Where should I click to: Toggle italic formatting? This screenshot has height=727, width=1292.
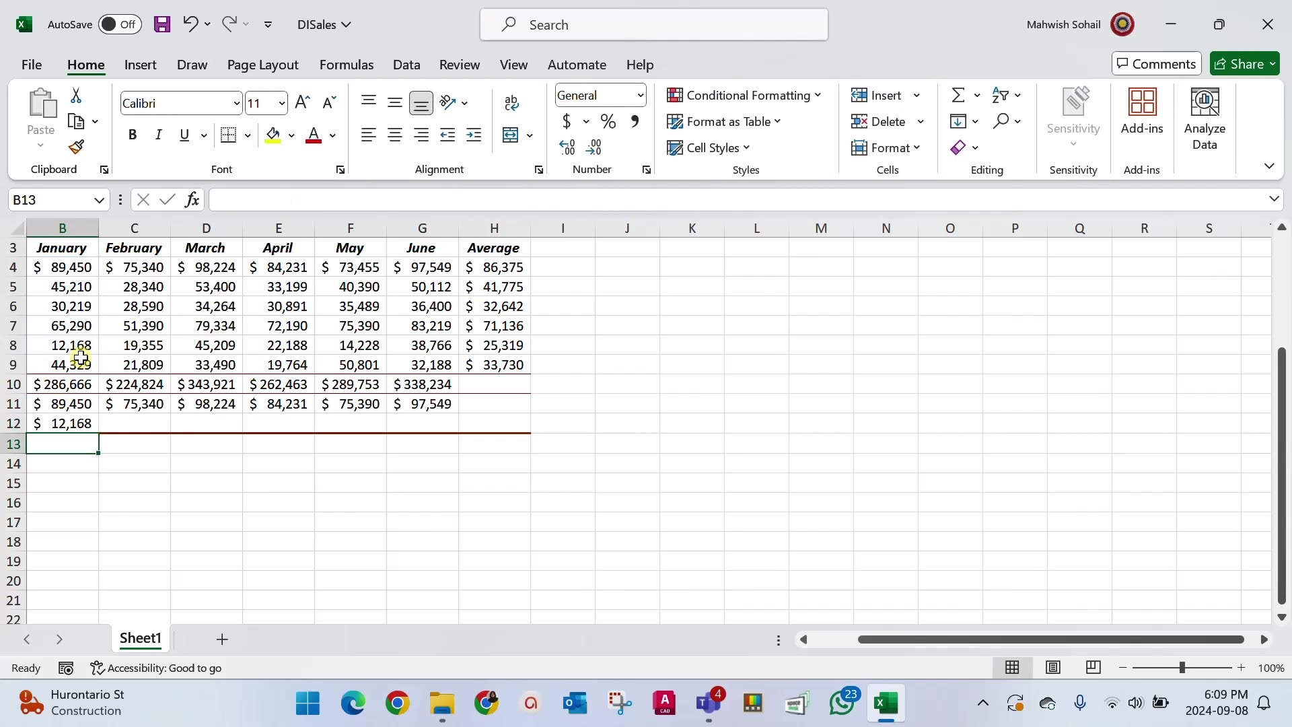159,135
